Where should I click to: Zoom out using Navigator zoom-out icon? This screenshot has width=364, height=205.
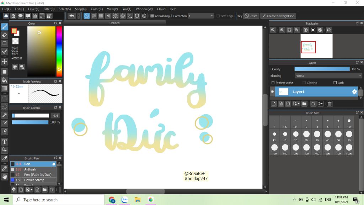pos(296,30)
